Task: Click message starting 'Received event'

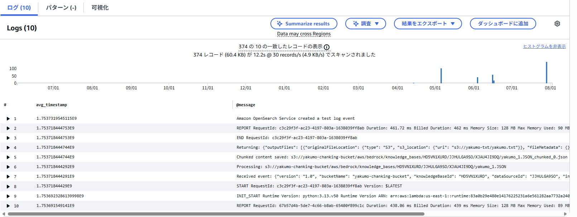Action: 403,176
